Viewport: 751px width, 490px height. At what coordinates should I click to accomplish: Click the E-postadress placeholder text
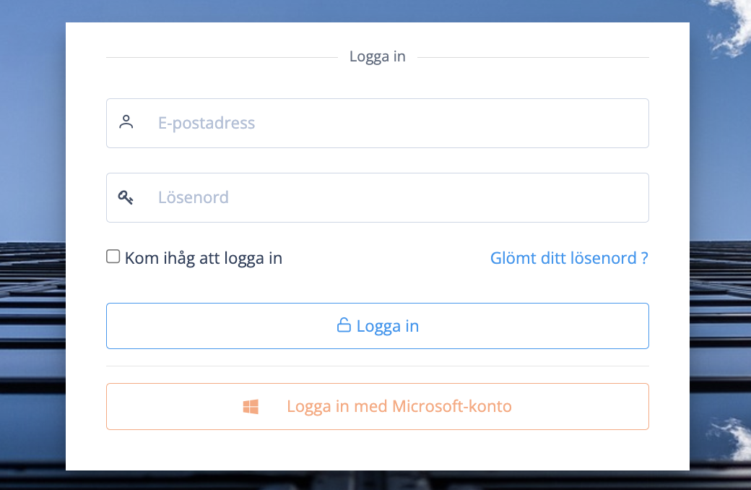click(x=207, y=123)
